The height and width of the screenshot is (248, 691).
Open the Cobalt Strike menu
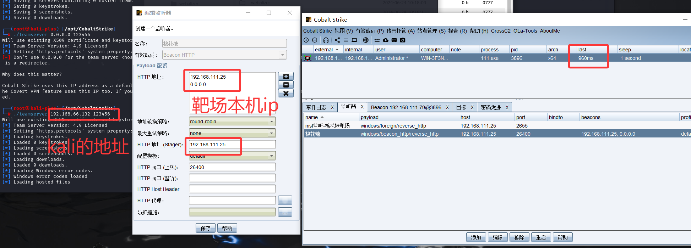317,31
